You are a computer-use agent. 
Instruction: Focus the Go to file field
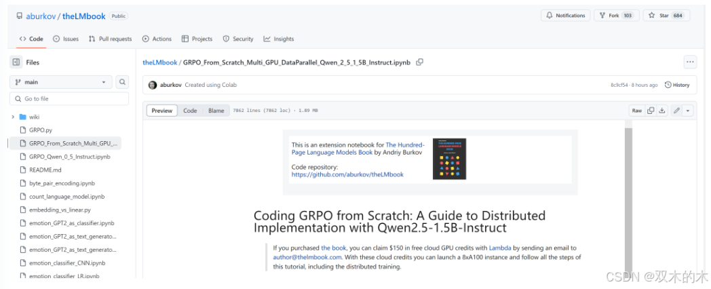(x=69, y=98)
